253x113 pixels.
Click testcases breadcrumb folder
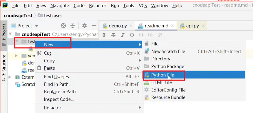[x=50, y=16]
